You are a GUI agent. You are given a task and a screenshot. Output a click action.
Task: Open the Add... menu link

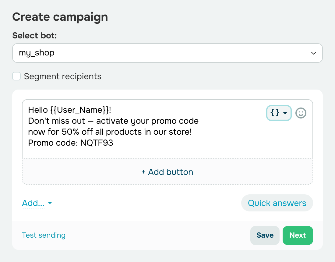(x=33, y=203)
